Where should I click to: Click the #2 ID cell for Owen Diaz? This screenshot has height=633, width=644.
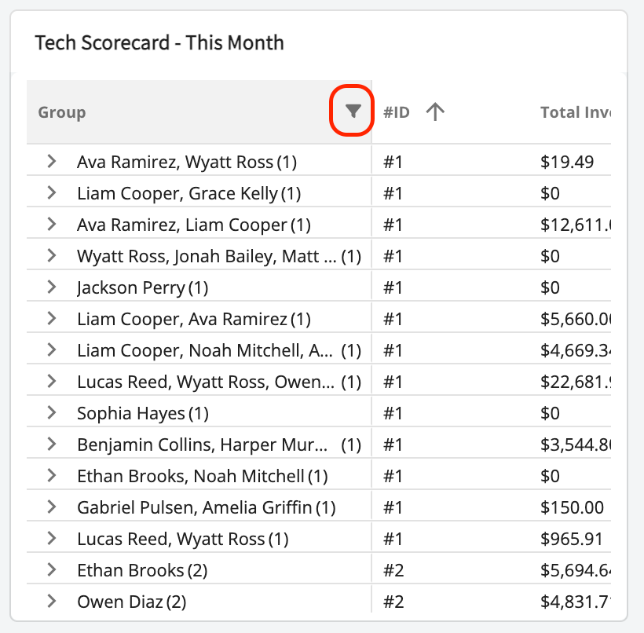[393, 602]
